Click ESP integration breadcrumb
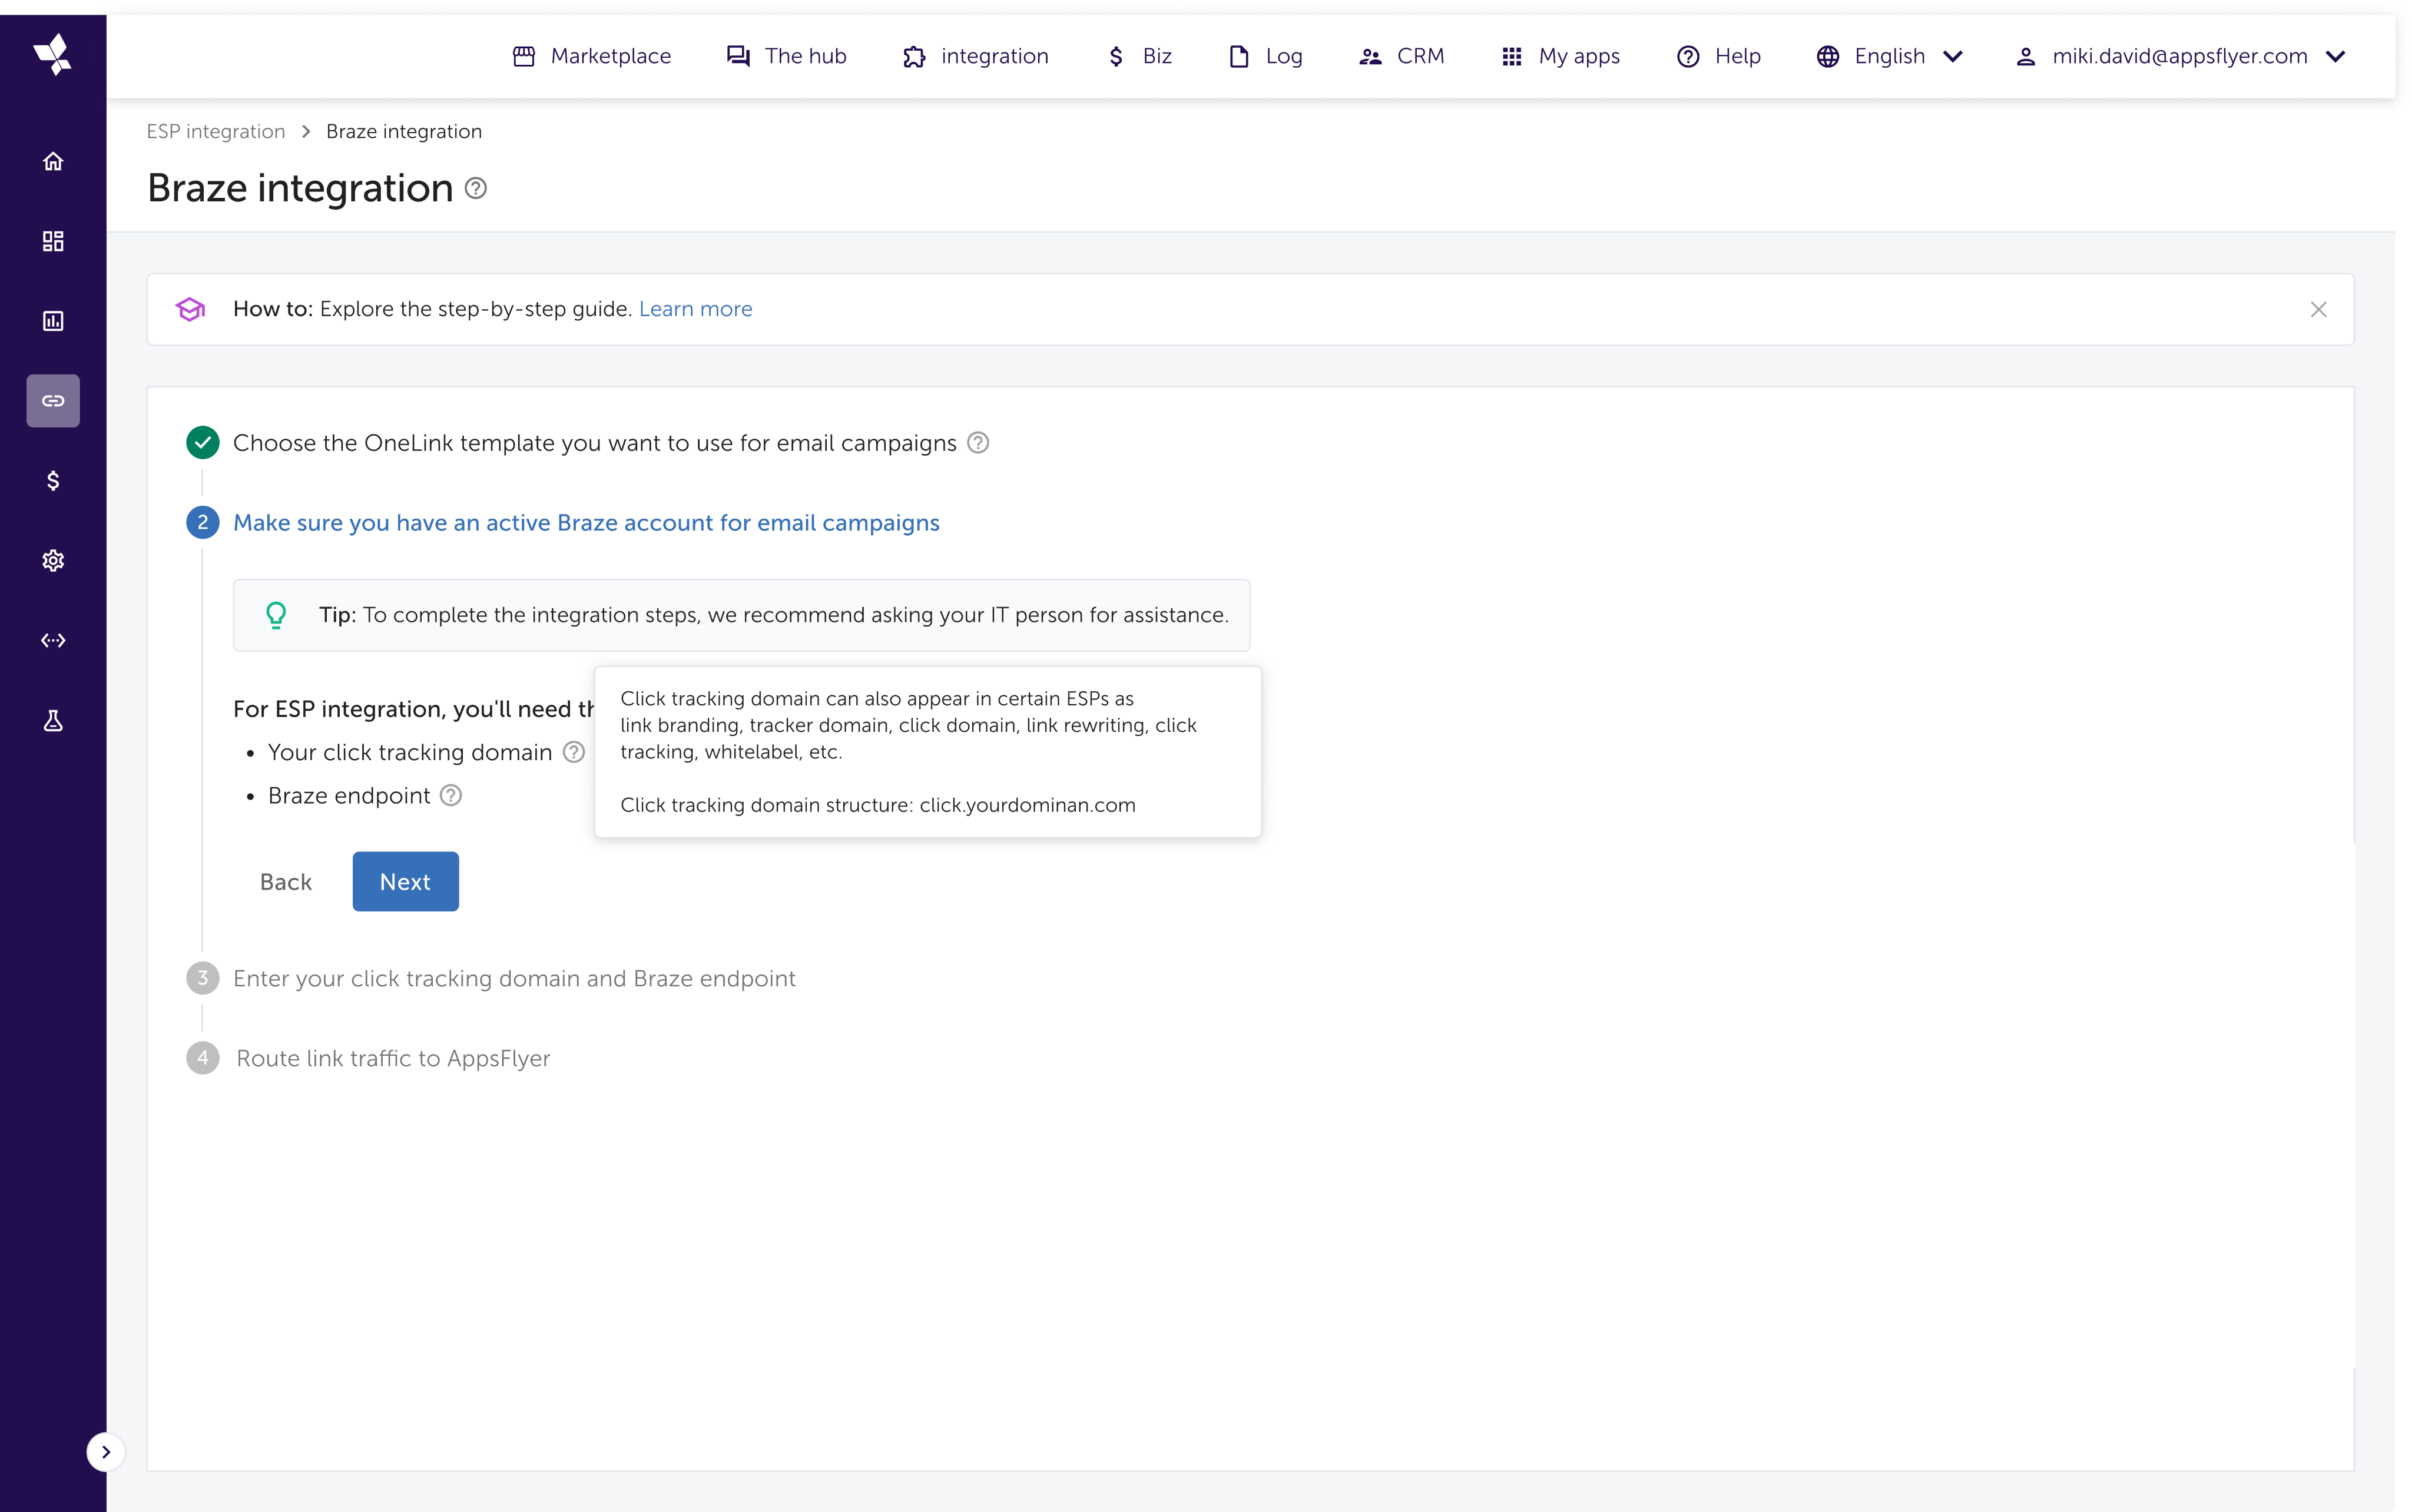Viewport: 2412px width, 1512px height. tap(216, 132)
